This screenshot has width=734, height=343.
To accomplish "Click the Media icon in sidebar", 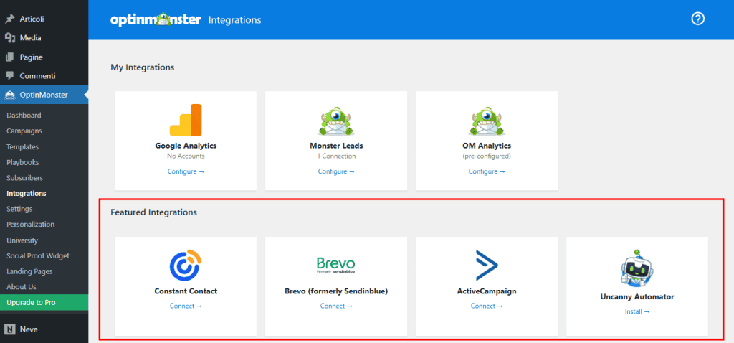I will click(10, 38).
